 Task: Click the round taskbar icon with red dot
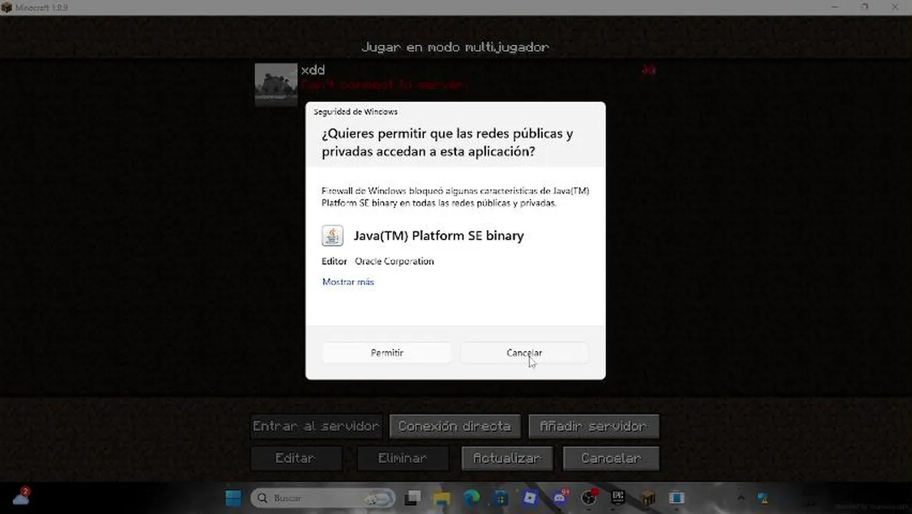tap(589, 498)
